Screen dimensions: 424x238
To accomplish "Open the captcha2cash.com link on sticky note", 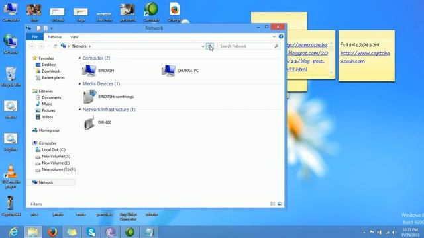I will click(364, 57).
